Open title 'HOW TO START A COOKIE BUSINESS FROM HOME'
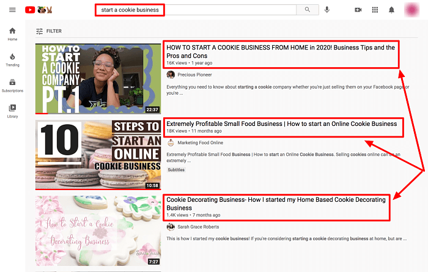 tap(281, 51)
